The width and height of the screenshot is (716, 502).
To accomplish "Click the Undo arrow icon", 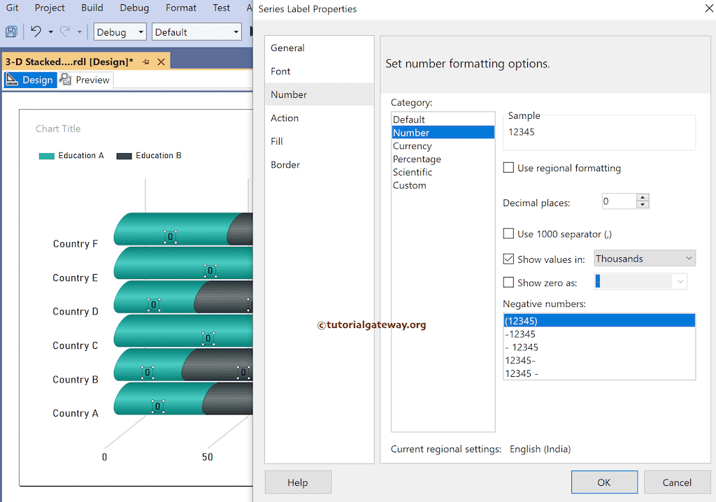I will tap(36, 31).
